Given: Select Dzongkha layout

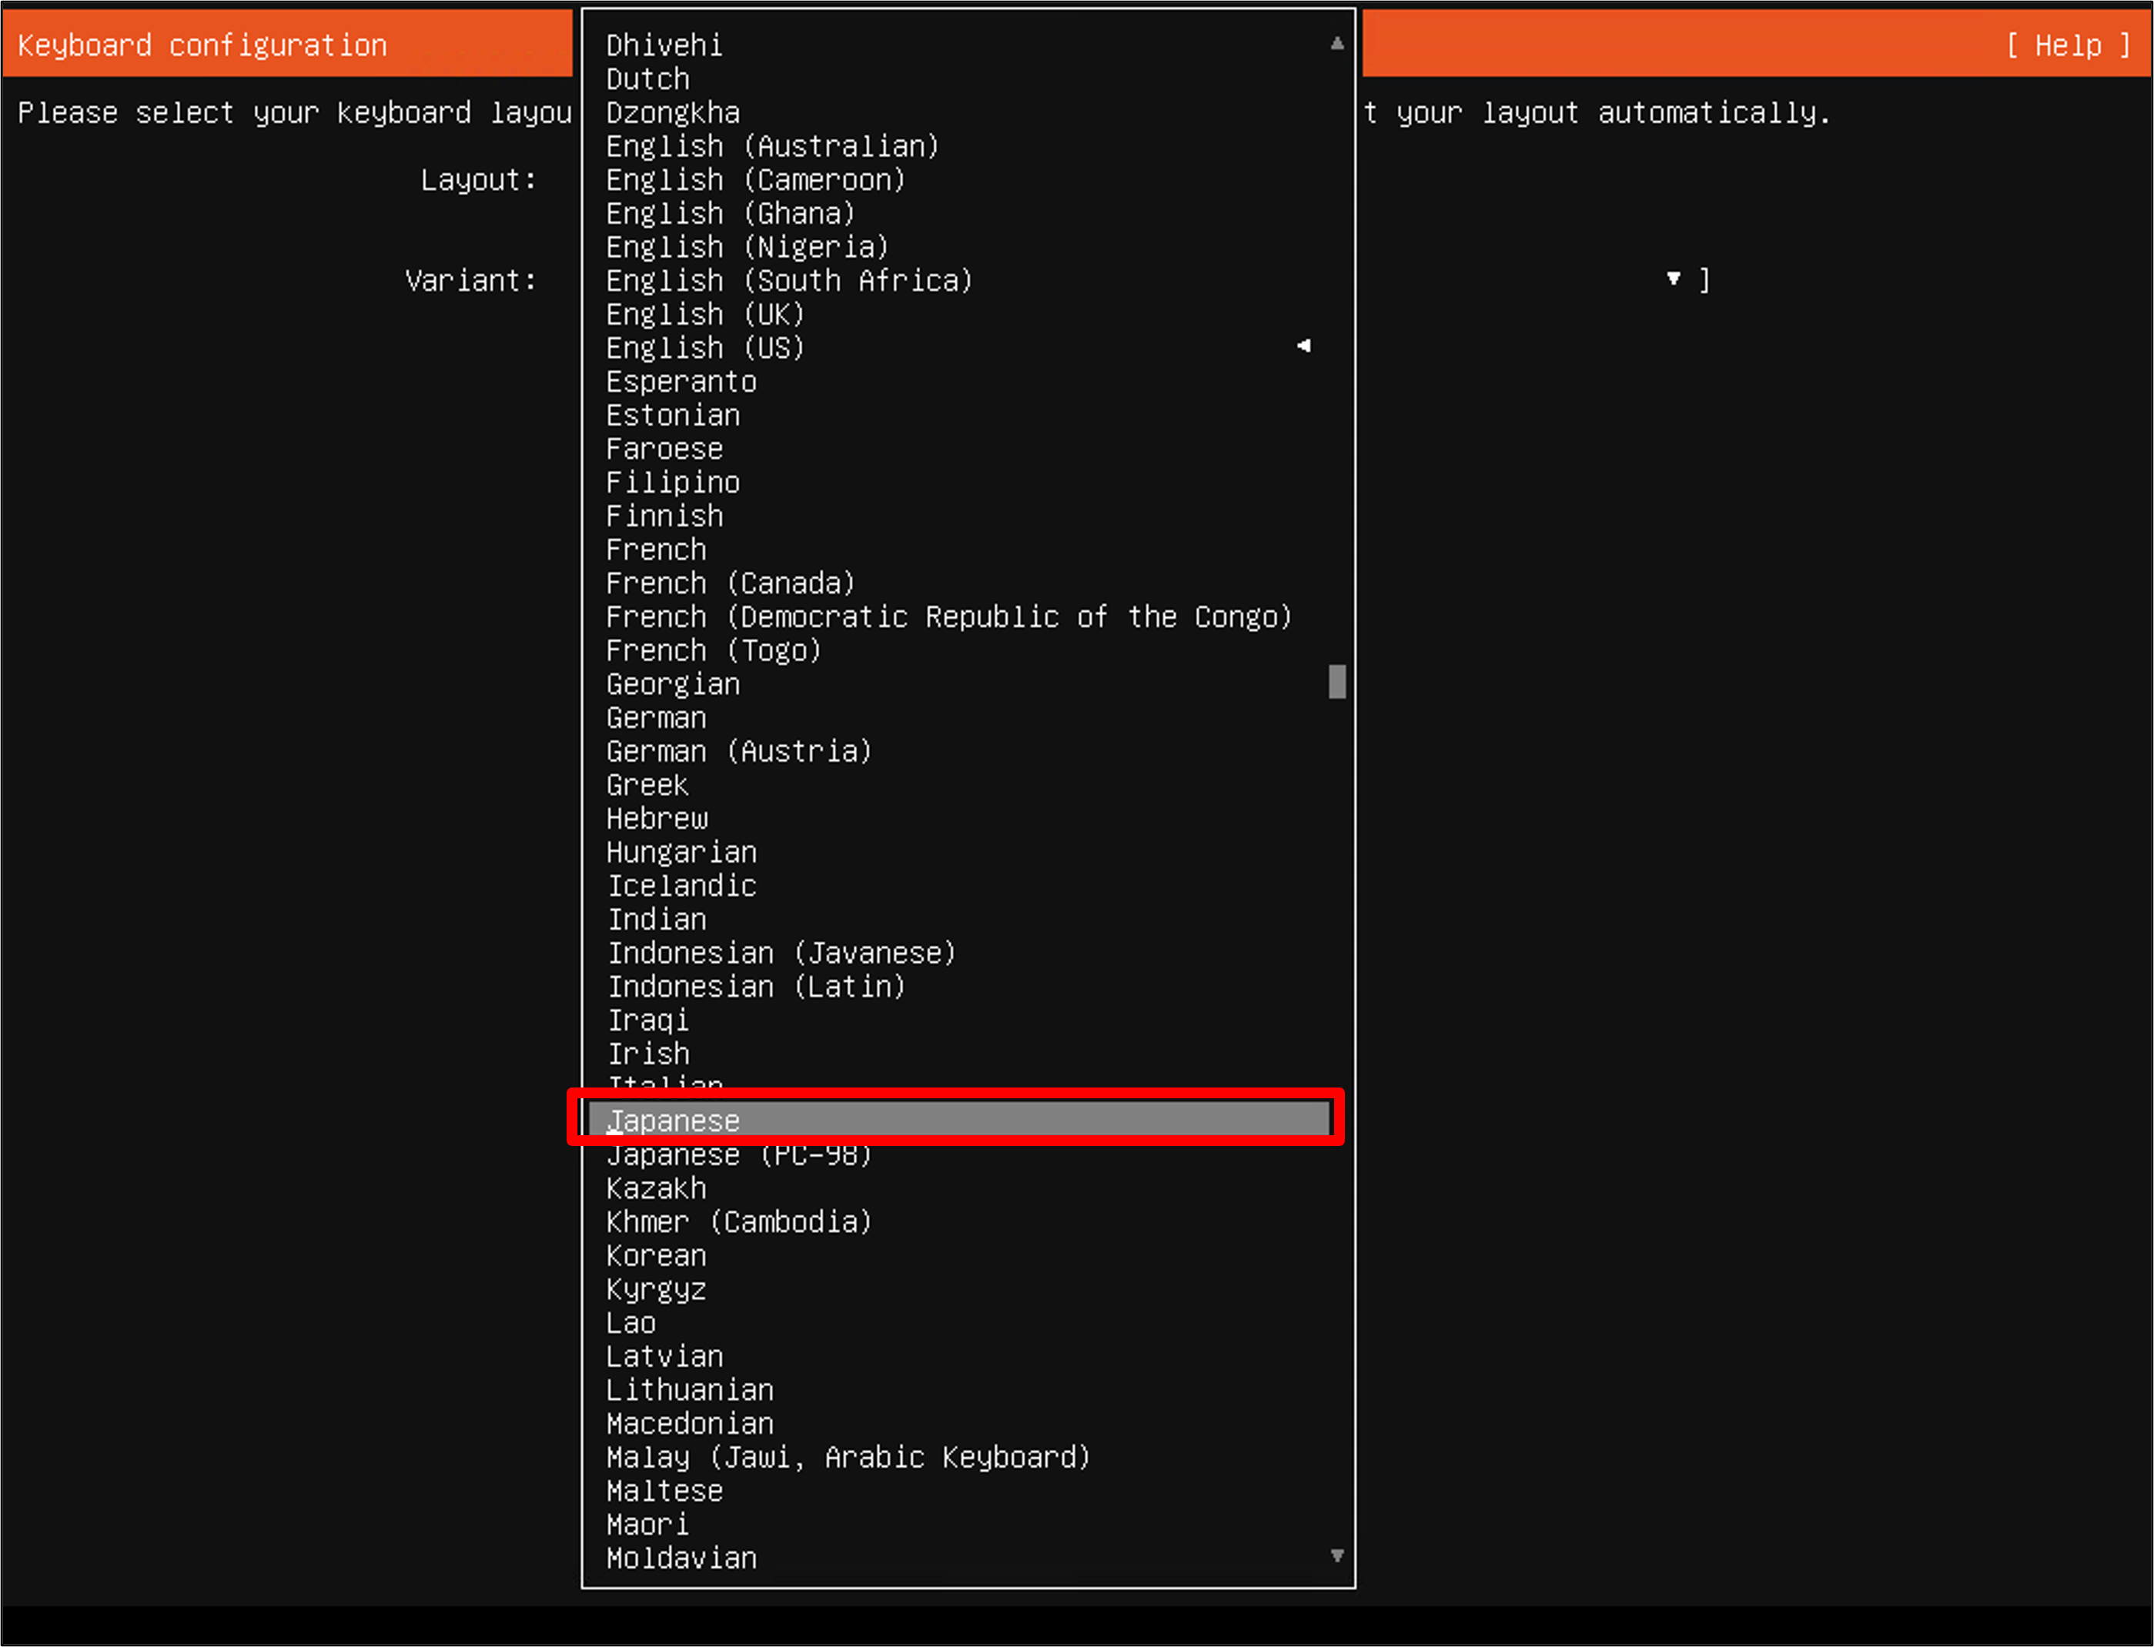Looking at the screenshot, I should [x=673, y=112].
